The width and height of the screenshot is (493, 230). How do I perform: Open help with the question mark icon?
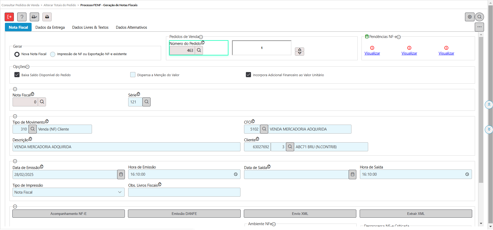point(22,17)
